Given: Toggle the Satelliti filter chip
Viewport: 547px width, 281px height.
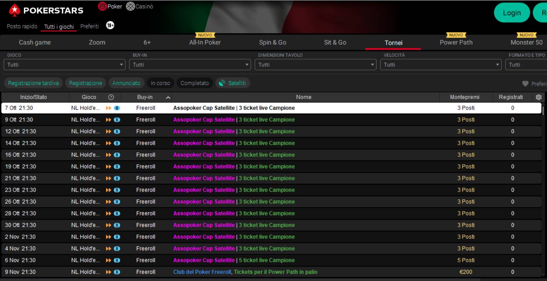Looking at the screenshot, I should tap(233, 83).
